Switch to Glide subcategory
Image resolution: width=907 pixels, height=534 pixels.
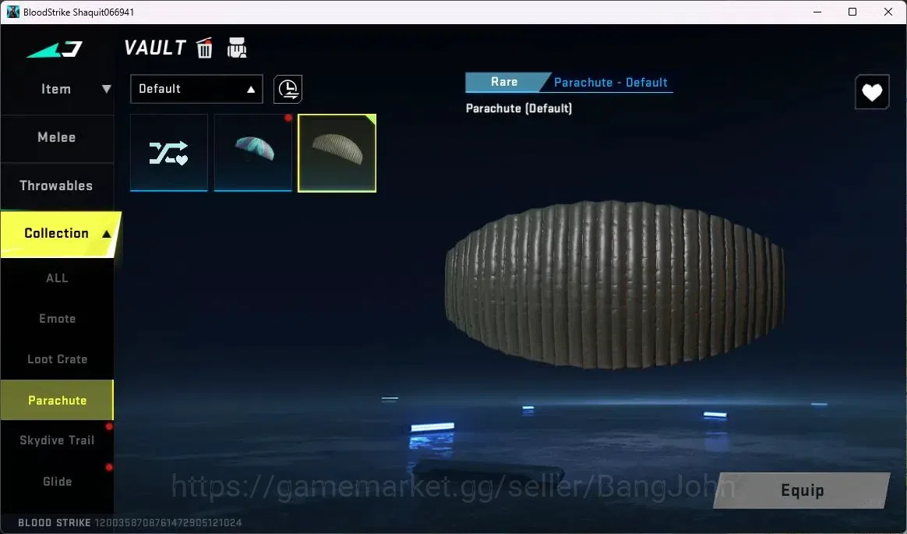pos(57,481)
